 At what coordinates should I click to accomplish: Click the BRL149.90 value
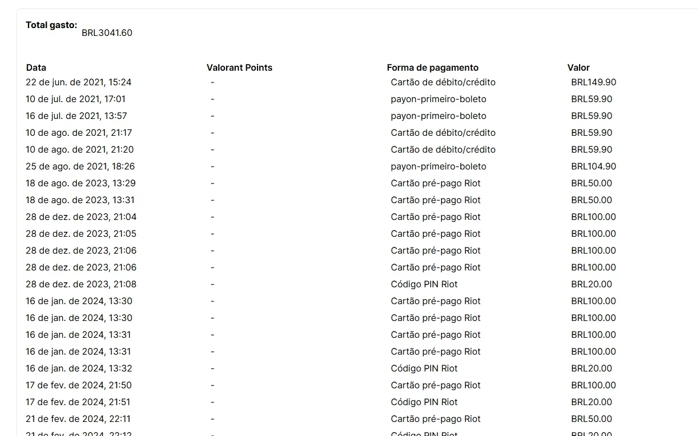coord(594,82)
